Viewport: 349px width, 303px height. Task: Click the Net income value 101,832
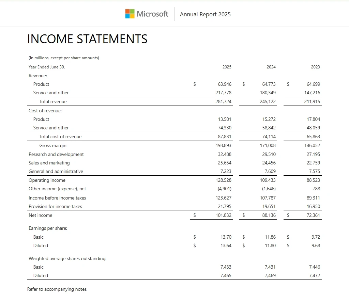223,215
